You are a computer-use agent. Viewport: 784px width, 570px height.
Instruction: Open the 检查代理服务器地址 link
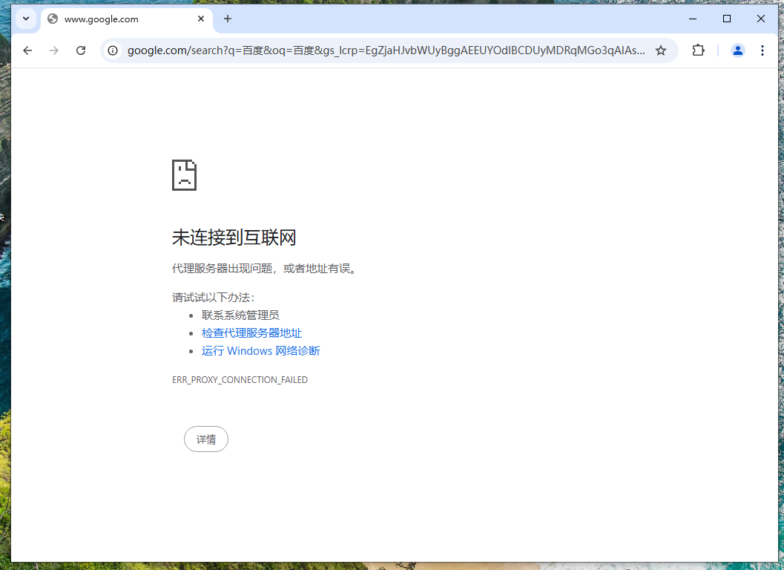coord(251,333)
